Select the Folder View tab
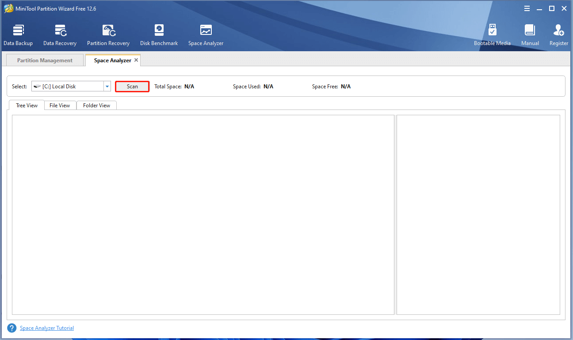 (96, 106)
